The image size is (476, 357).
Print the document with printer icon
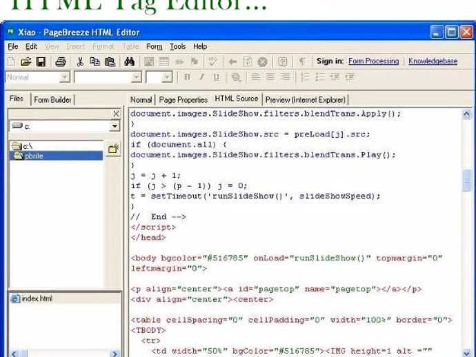61,62
